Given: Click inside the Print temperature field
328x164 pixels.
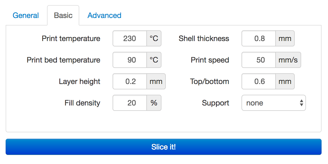Looking at the screenshot, I should 129,38.
